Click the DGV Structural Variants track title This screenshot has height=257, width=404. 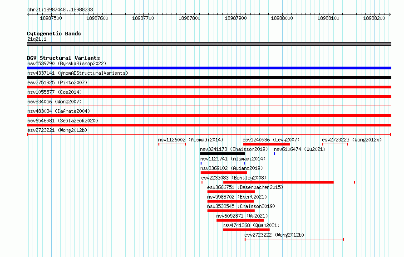tap(64, 58)
